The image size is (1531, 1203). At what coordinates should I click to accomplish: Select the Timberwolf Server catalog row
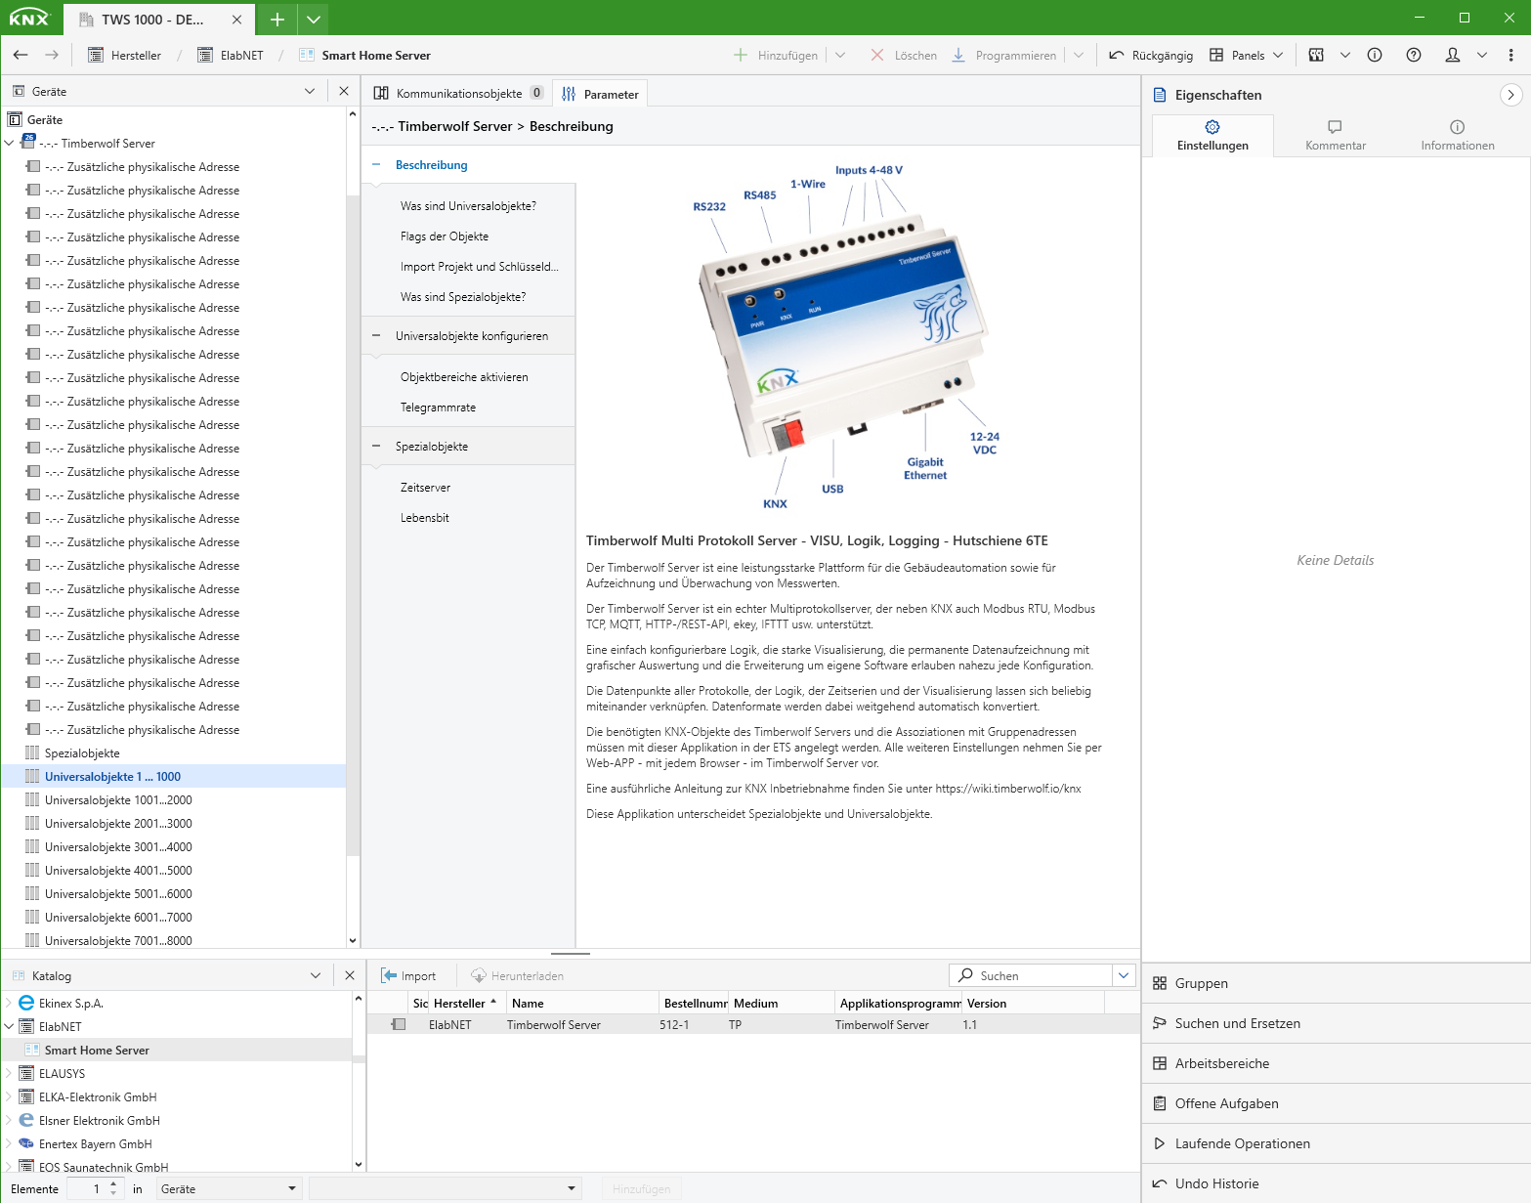pyautogui.click(x=752, y=1025)
